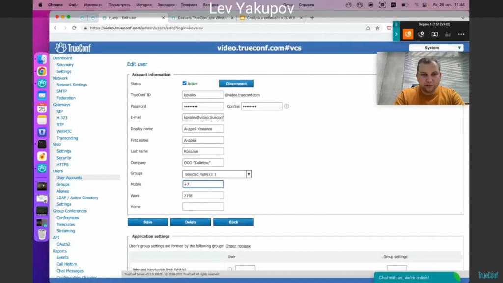Open the Streaming page
The image size is (503, 283).
pyautogui.click(x=66, y=231)
